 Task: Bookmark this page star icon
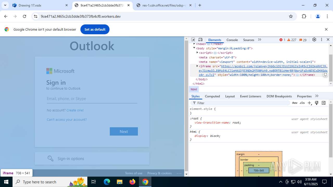point(291,16)
